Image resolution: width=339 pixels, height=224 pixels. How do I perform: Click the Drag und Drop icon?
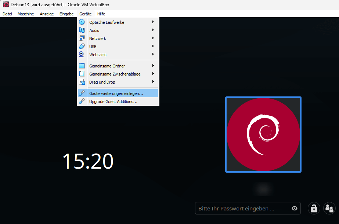click(82, 82)
